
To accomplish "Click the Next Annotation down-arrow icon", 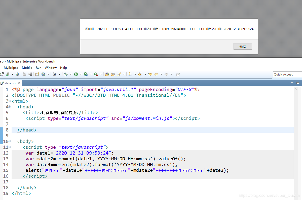I will 130,74.
